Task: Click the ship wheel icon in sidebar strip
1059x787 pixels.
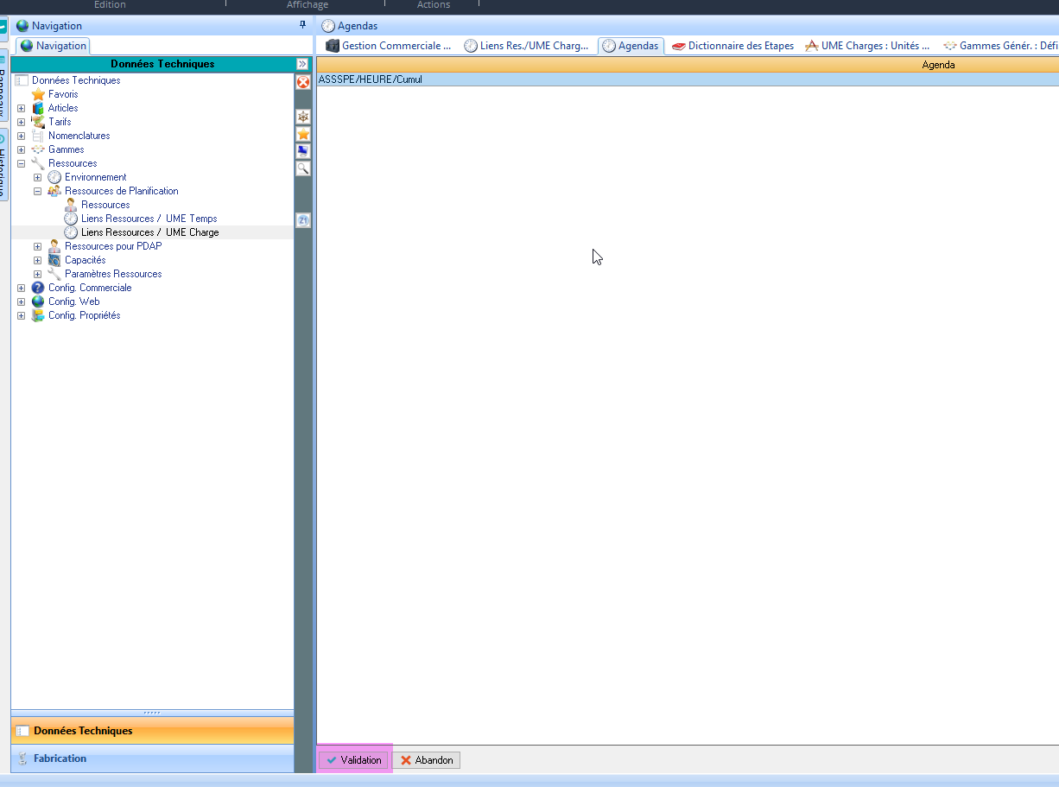Action: 303,117
